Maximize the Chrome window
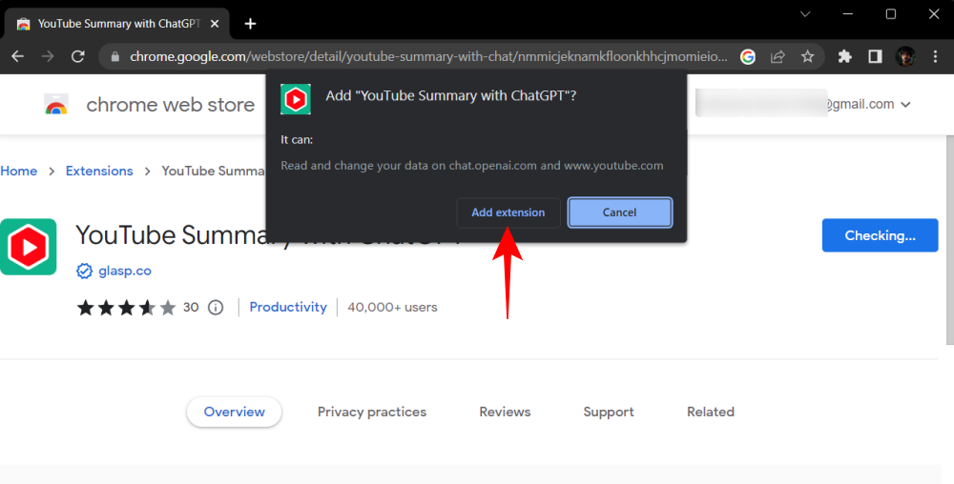 tap(891, 14)
